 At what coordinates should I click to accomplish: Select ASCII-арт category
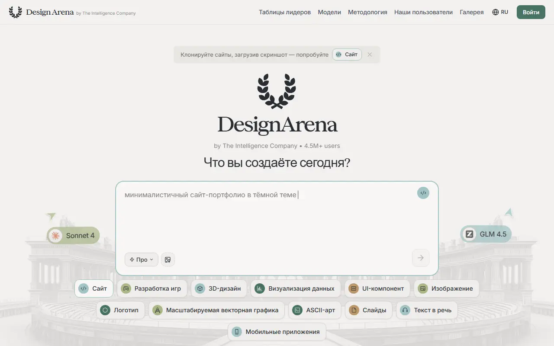tap(315, 310)
